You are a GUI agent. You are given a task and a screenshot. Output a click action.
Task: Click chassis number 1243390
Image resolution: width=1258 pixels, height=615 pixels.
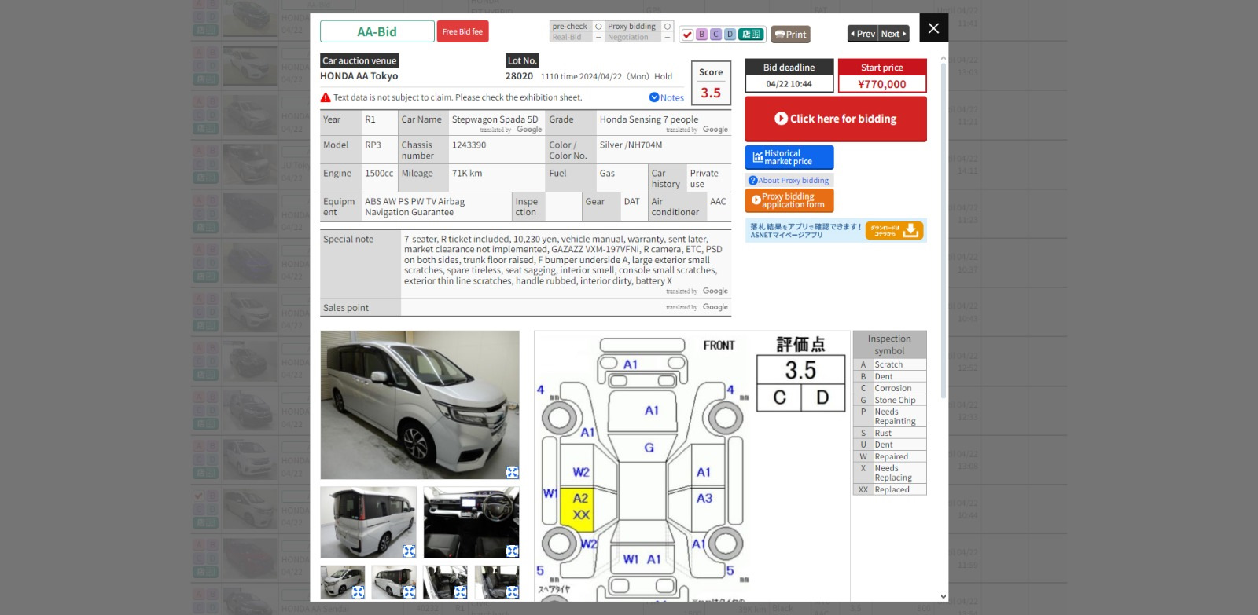469,145
